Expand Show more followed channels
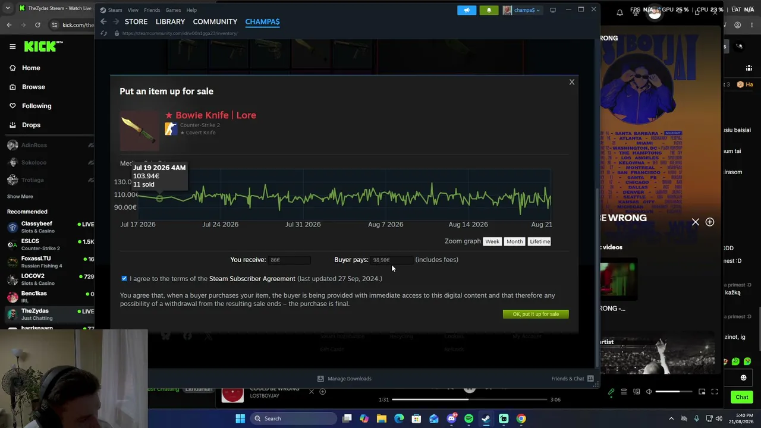The image size is (761, 428). coord(20,196)
